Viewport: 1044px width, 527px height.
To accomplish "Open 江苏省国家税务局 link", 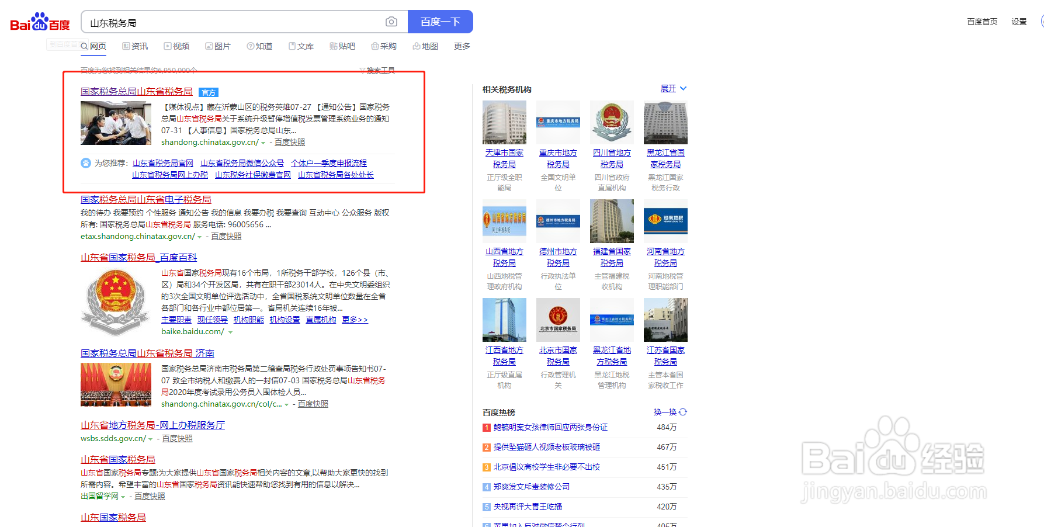I will [665, 356].
